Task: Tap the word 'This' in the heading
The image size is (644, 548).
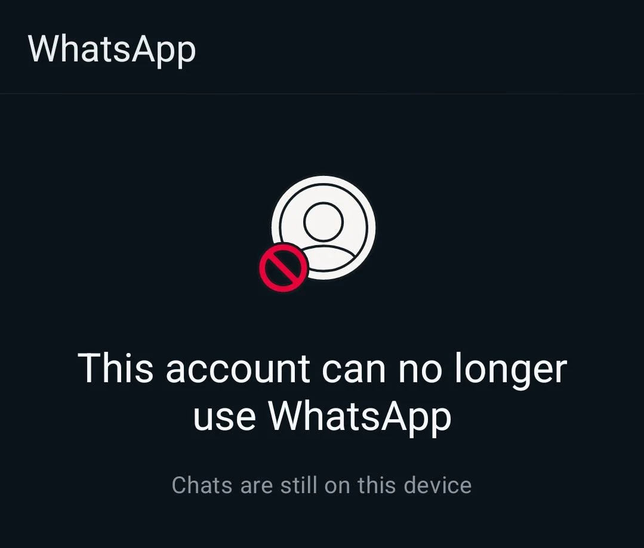Action: pyautogui.click(x=115, y=367)
